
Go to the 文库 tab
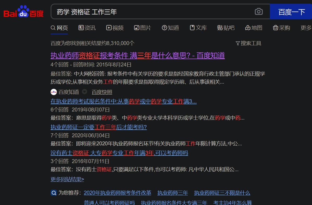(198, 28)
